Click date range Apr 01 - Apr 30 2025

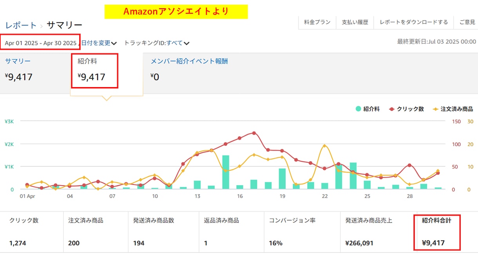pyautogui.click(x=41, y=43)
